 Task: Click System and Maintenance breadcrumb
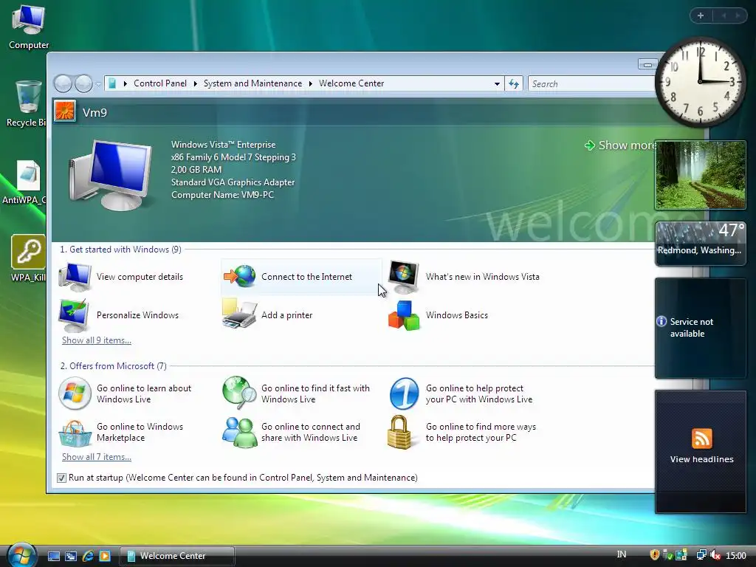tap(252, 83)
